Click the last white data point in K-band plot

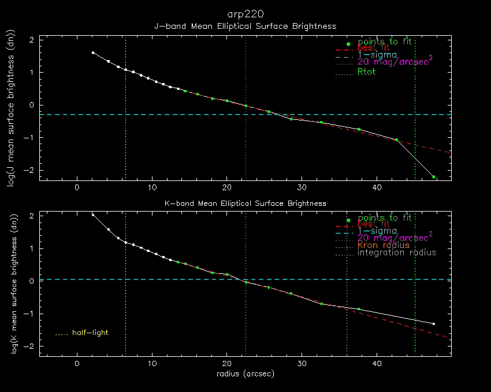click(x=434, y=324)
